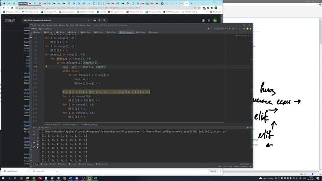
Task: Click the Debug bug icon in PyCharm toolbar
Action: click(x=233, y=29)
